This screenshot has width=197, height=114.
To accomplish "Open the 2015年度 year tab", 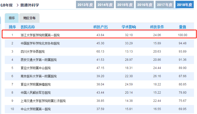I will point(125,5).
